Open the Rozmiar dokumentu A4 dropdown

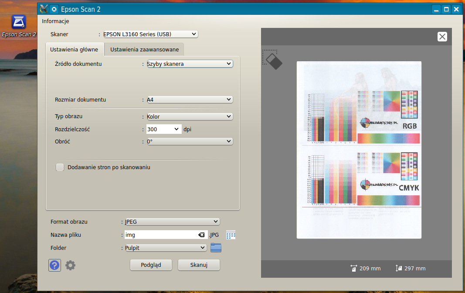190,100
